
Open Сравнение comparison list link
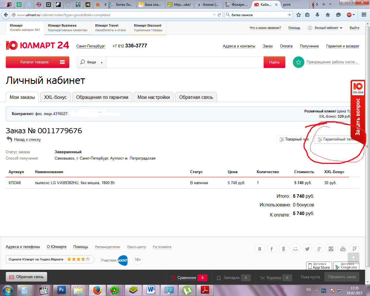[187, 278]
